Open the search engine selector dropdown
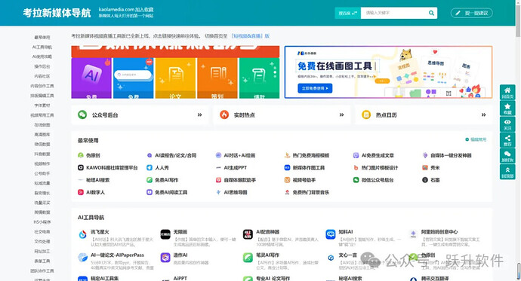 347,13
